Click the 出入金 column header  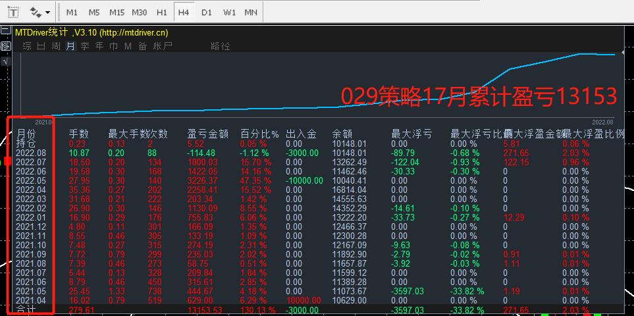301,134
